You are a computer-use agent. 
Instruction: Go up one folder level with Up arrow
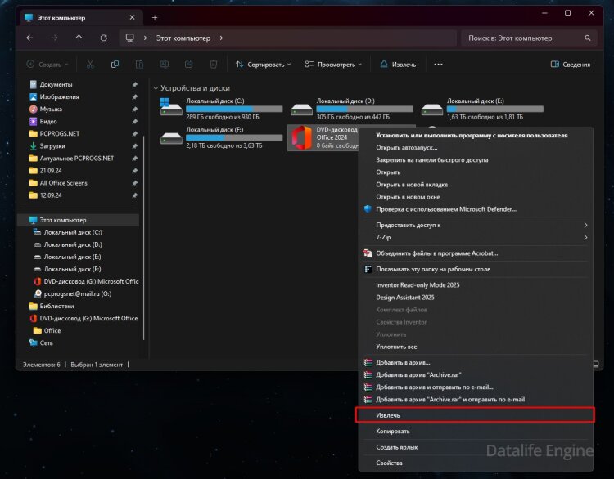(79, 38)
